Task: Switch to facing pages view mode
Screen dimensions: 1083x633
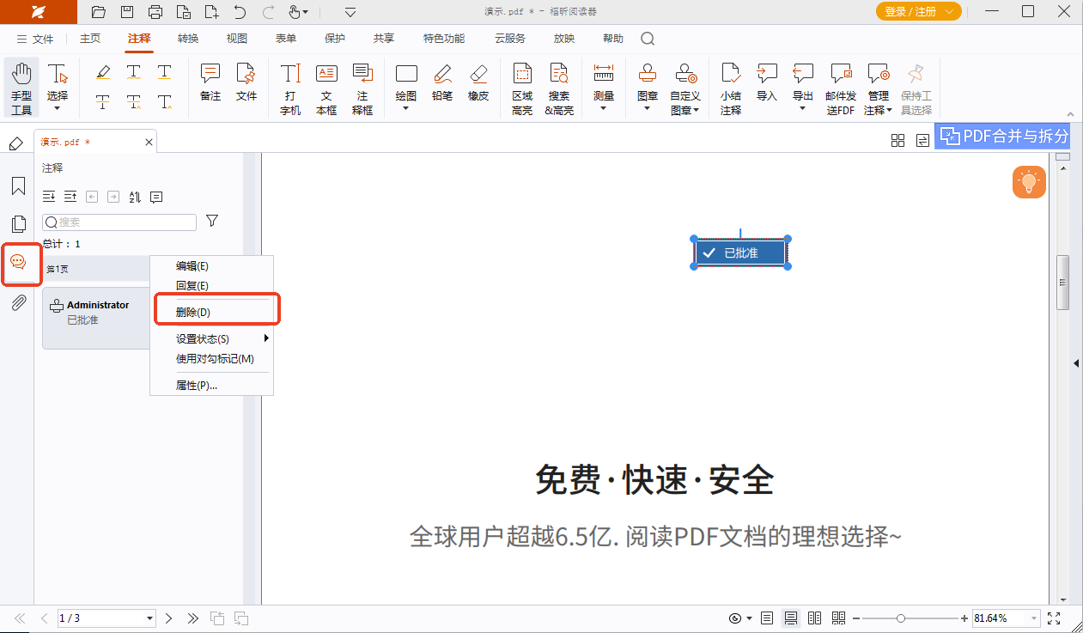Action: tap(815, 618)
